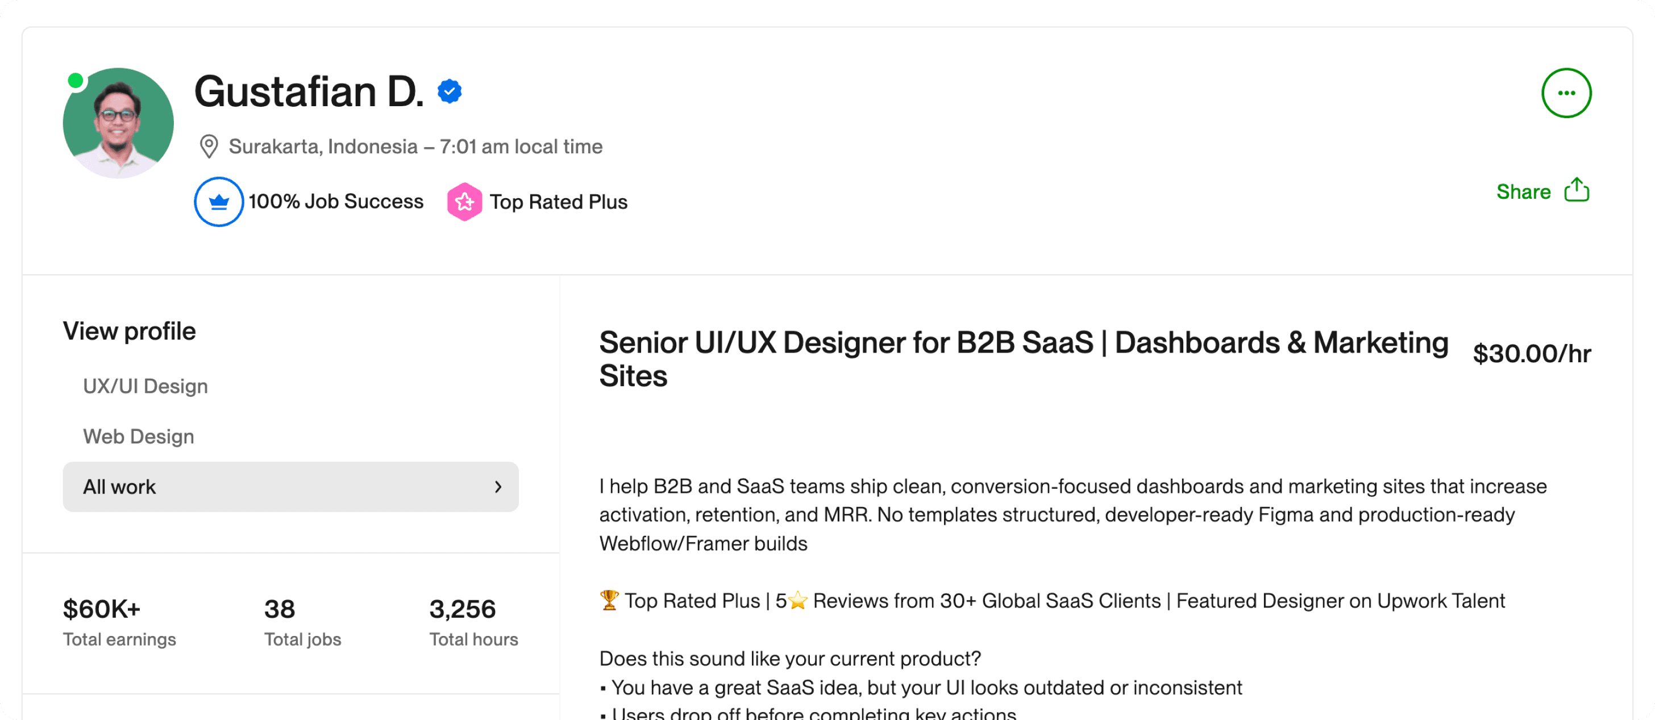Open Gustafian's profile photo
Viewport: 1655px width, 720px height.
click(119, 123)
